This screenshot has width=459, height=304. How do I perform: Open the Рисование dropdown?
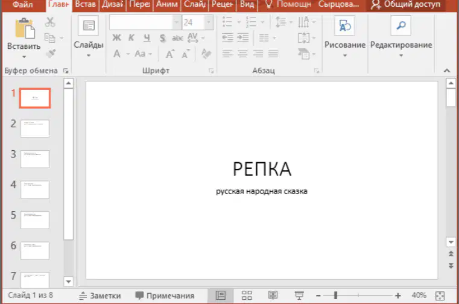pos(345,55)
